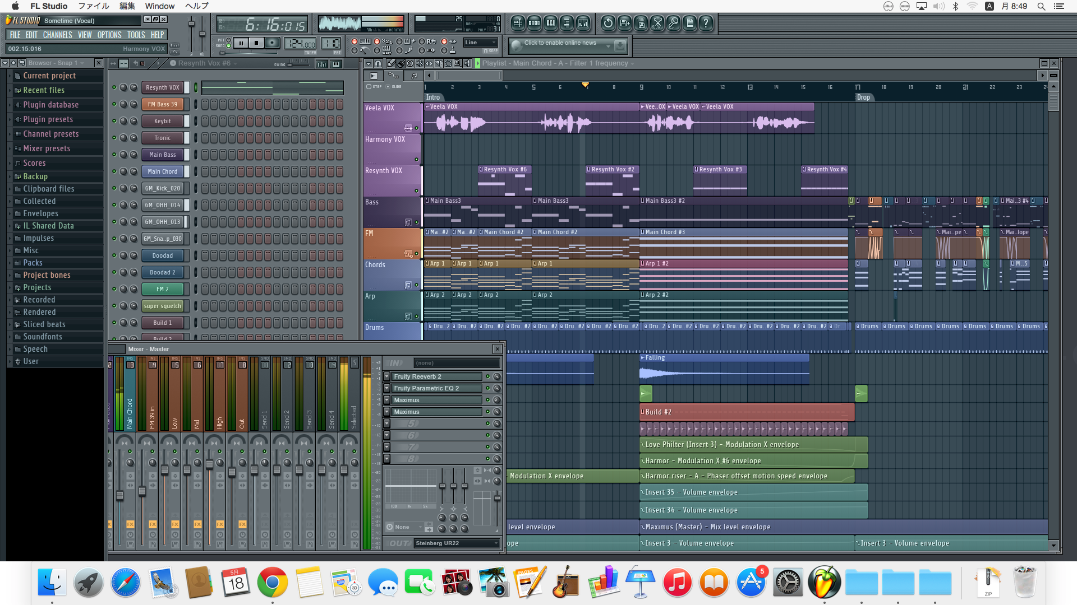Click the record button in transport
The width and height of the screenshot is (1077, 605).
tap(272, 43)
